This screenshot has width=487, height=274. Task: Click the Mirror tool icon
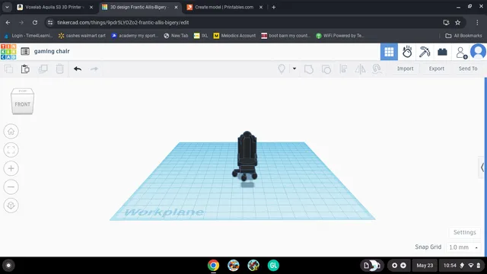click(x=360, y=68)
